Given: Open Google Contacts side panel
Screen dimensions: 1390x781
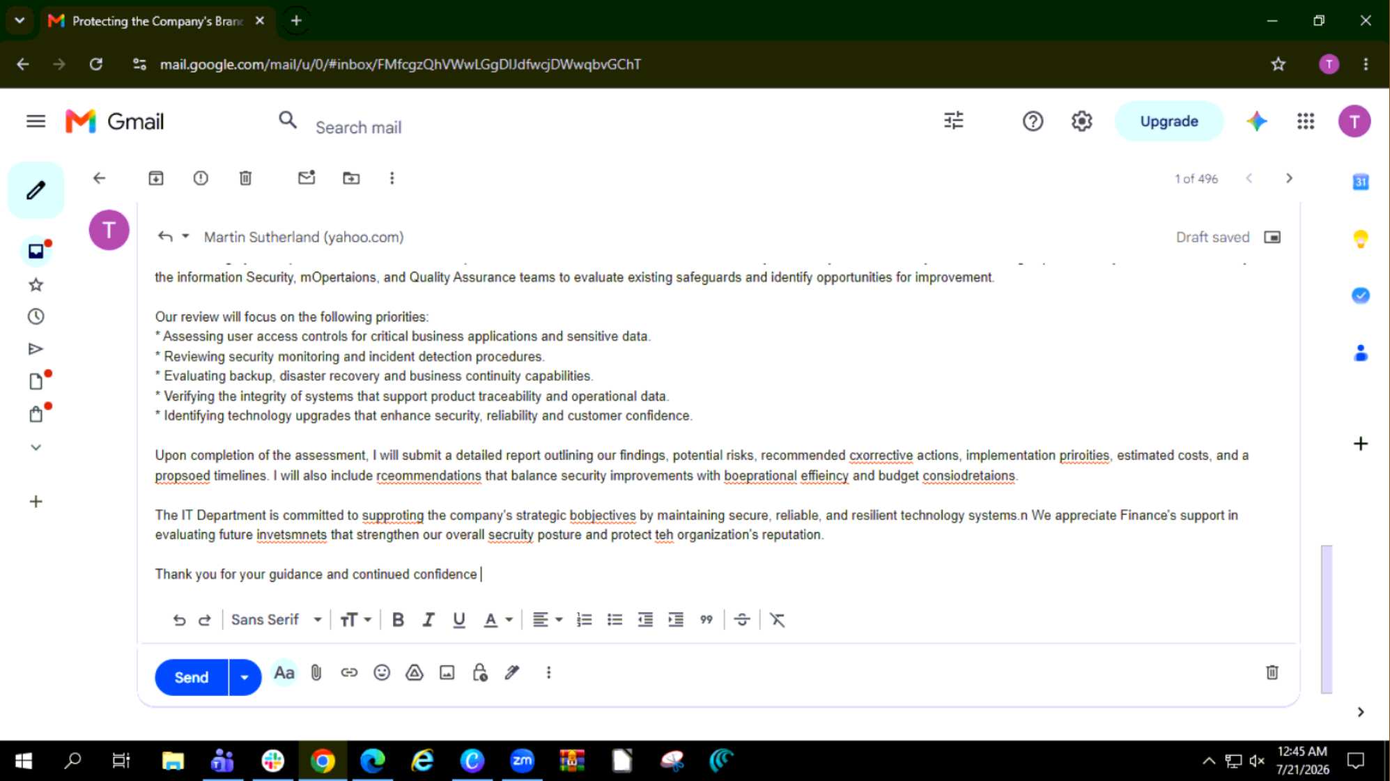Looking at the screenshot, I should (1360, 353).
